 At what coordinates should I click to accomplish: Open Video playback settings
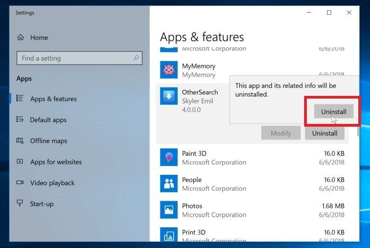(x=52, y=183)
